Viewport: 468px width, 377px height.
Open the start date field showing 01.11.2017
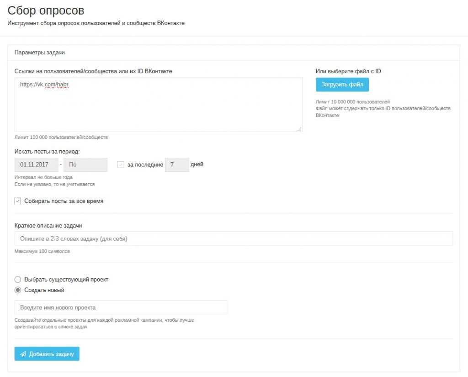pyautogui.click(x=37, y=165)
